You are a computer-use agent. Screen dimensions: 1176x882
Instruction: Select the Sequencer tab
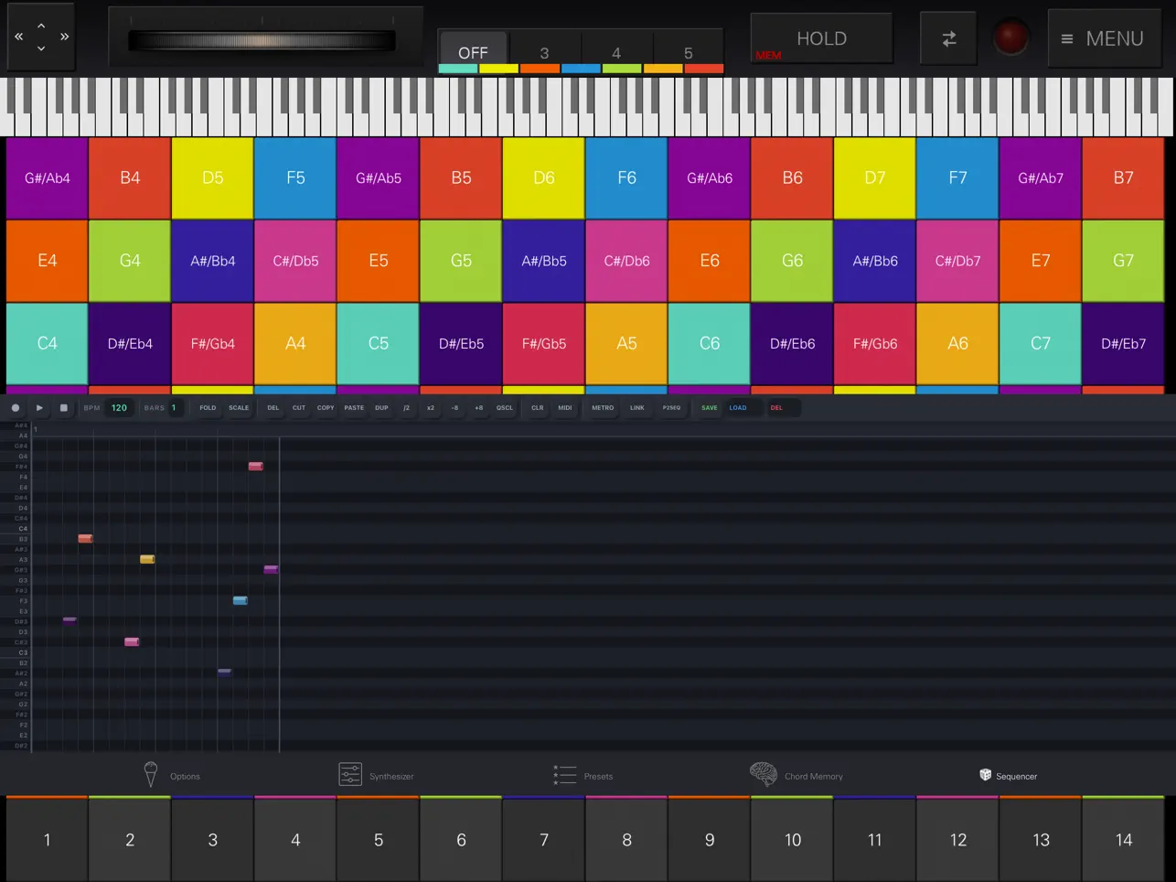click(1008, 776)
